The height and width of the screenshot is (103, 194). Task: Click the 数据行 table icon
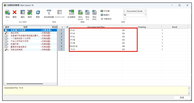click(102, 15)
